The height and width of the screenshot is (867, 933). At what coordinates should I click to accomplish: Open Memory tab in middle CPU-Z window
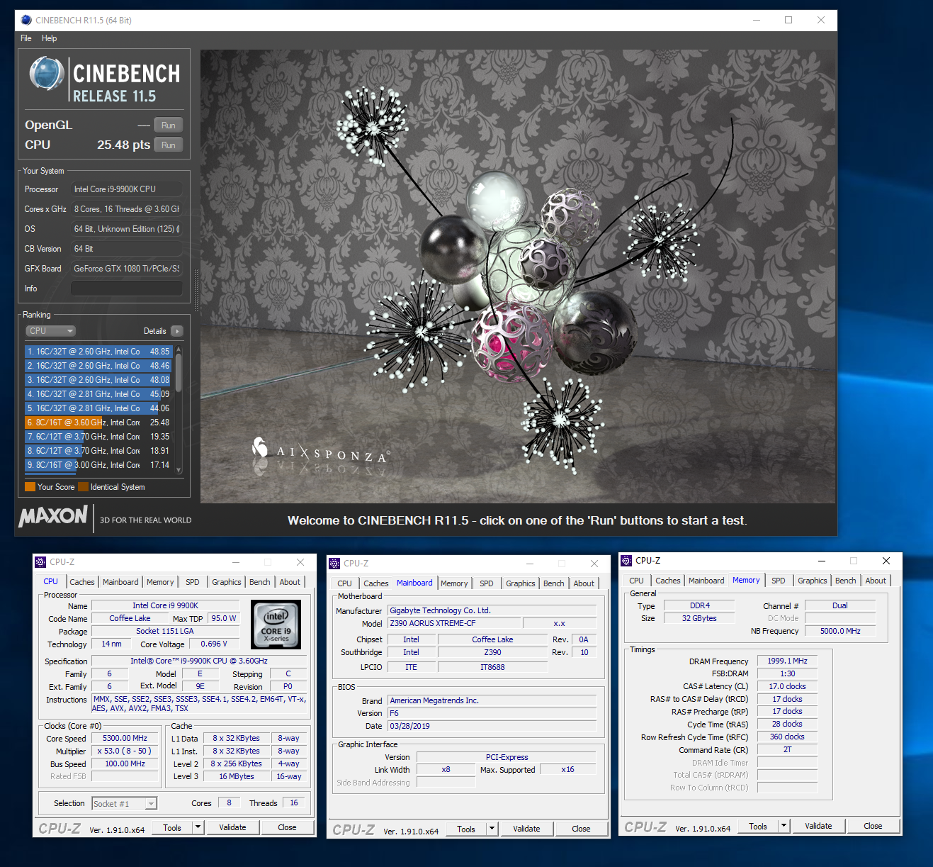pos(454,583)
